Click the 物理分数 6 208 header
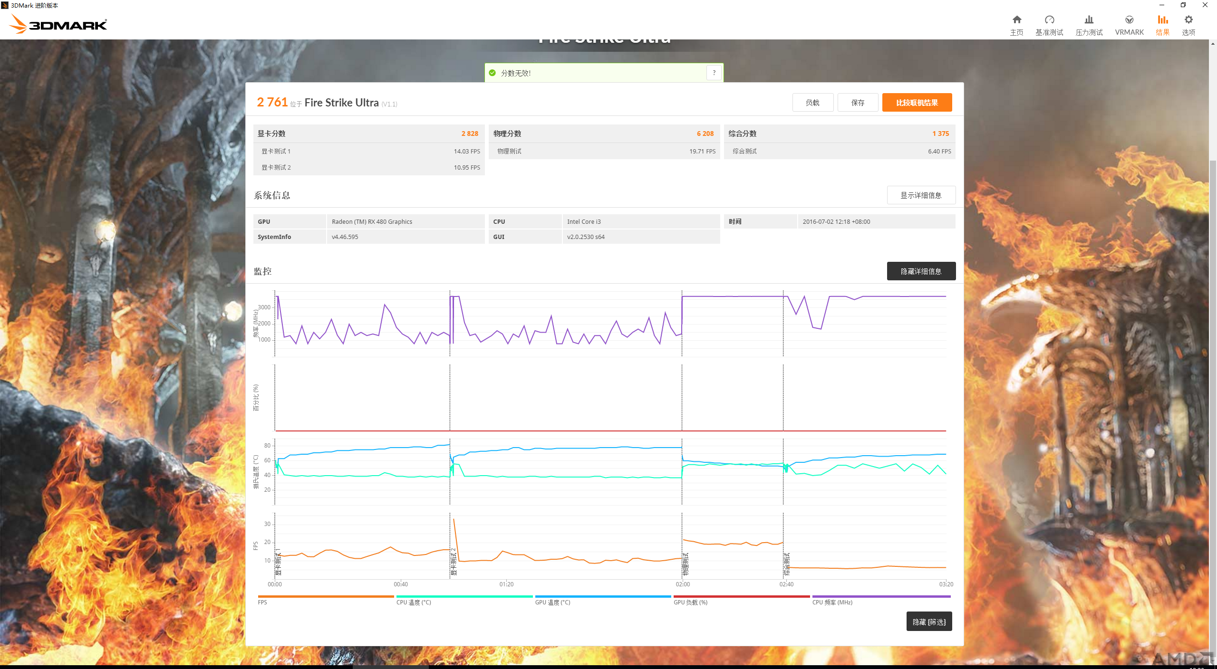Viewport: 1217px width, 669px height. (604, 134)
